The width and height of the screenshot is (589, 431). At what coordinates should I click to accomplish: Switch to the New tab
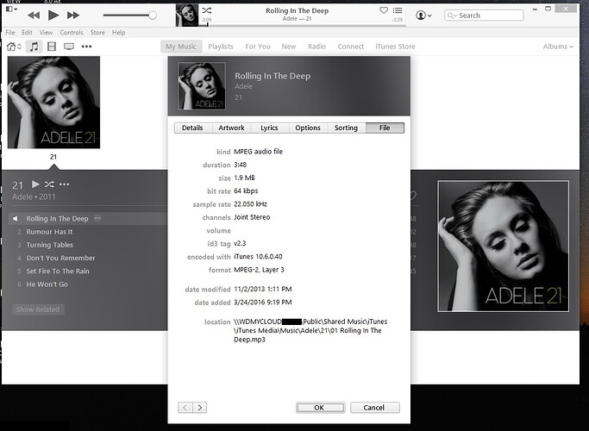pyautogui.click(x=289, y=47)
